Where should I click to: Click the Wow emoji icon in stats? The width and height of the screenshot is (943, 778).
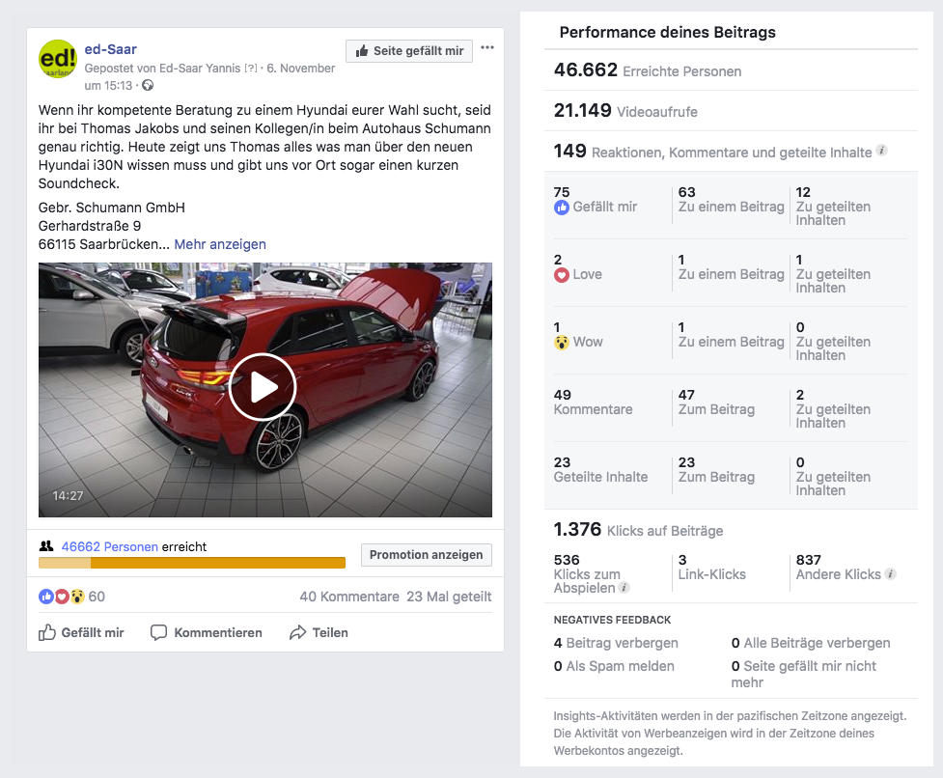561,343
